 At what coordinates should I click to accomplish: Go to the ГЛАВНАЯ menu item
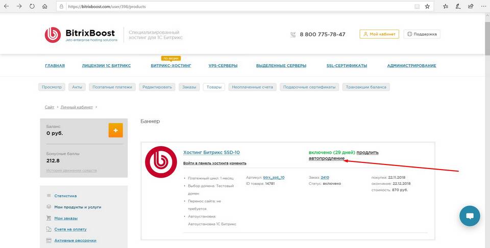(x=55, y=66)
